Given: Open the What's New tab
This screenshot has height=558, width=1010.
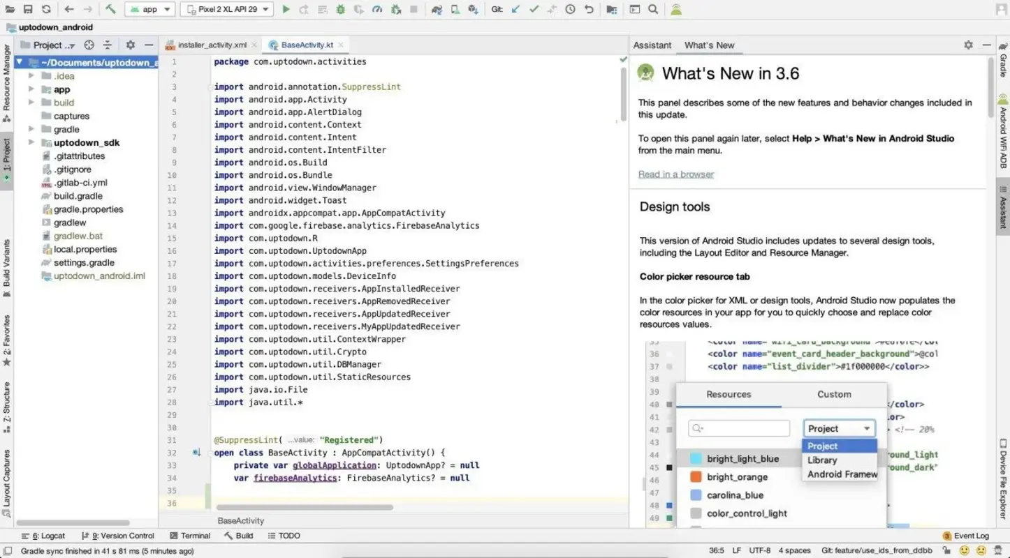Looking at the screenshot, I should pos(709,45).
